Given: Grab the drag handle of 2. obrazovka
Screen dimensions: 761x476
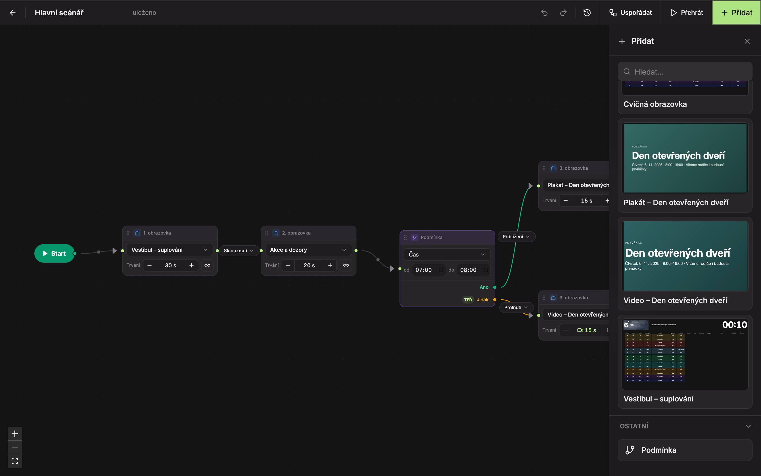Looking at the screenshot, I should (267, 233).
